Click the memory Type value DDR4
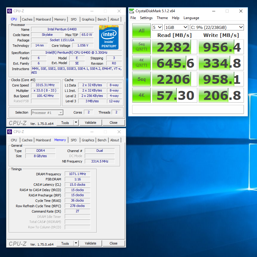257x257 pixels. click(40, 151)
